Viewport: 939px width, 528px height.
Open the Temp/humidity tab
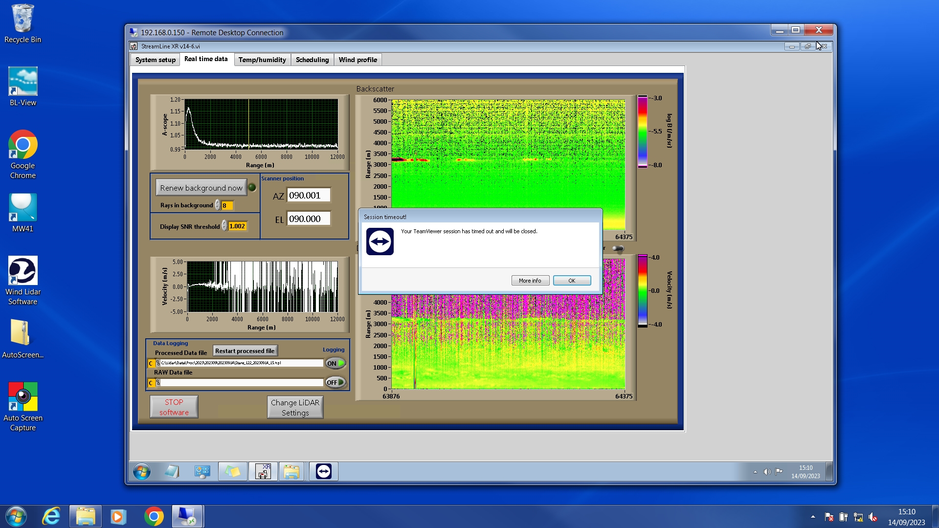[x=262, y=60]
